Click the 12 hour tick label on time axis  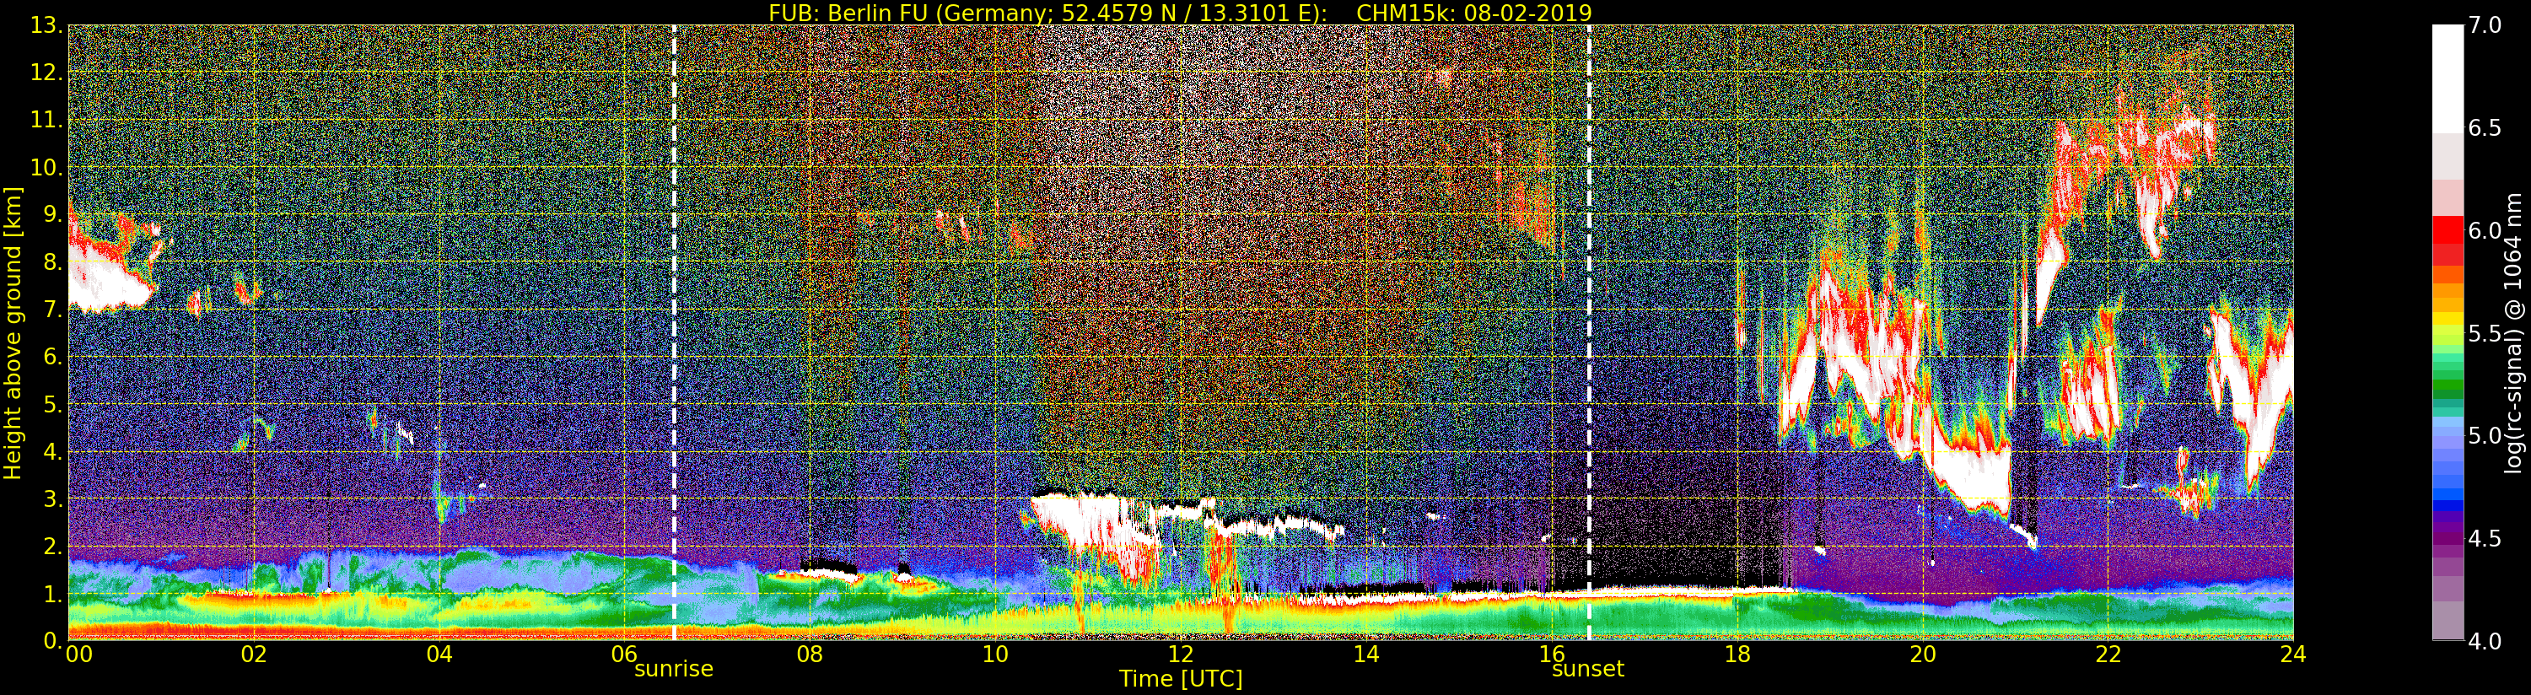(1180, 654)
